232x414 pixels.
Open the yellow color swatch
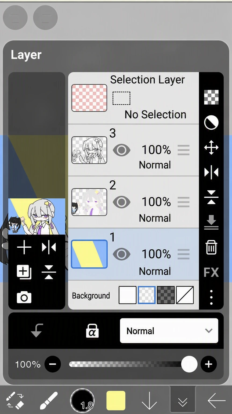click(116, 401)
